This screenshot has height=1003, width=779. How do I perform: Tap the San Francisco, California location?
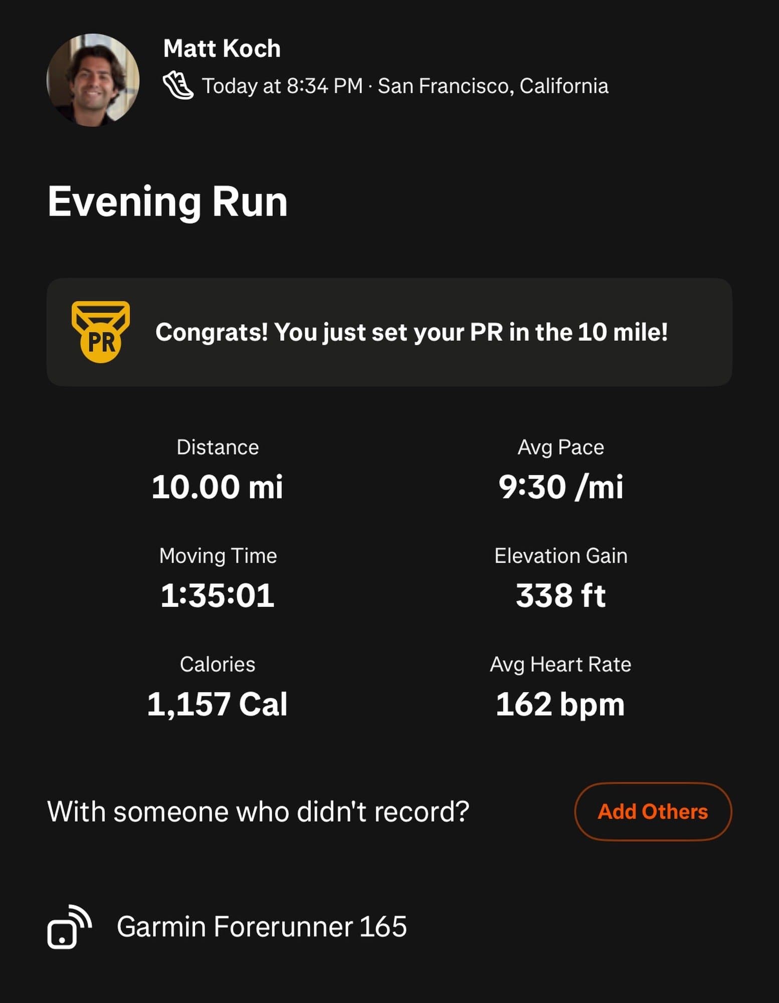pos(493,86)
